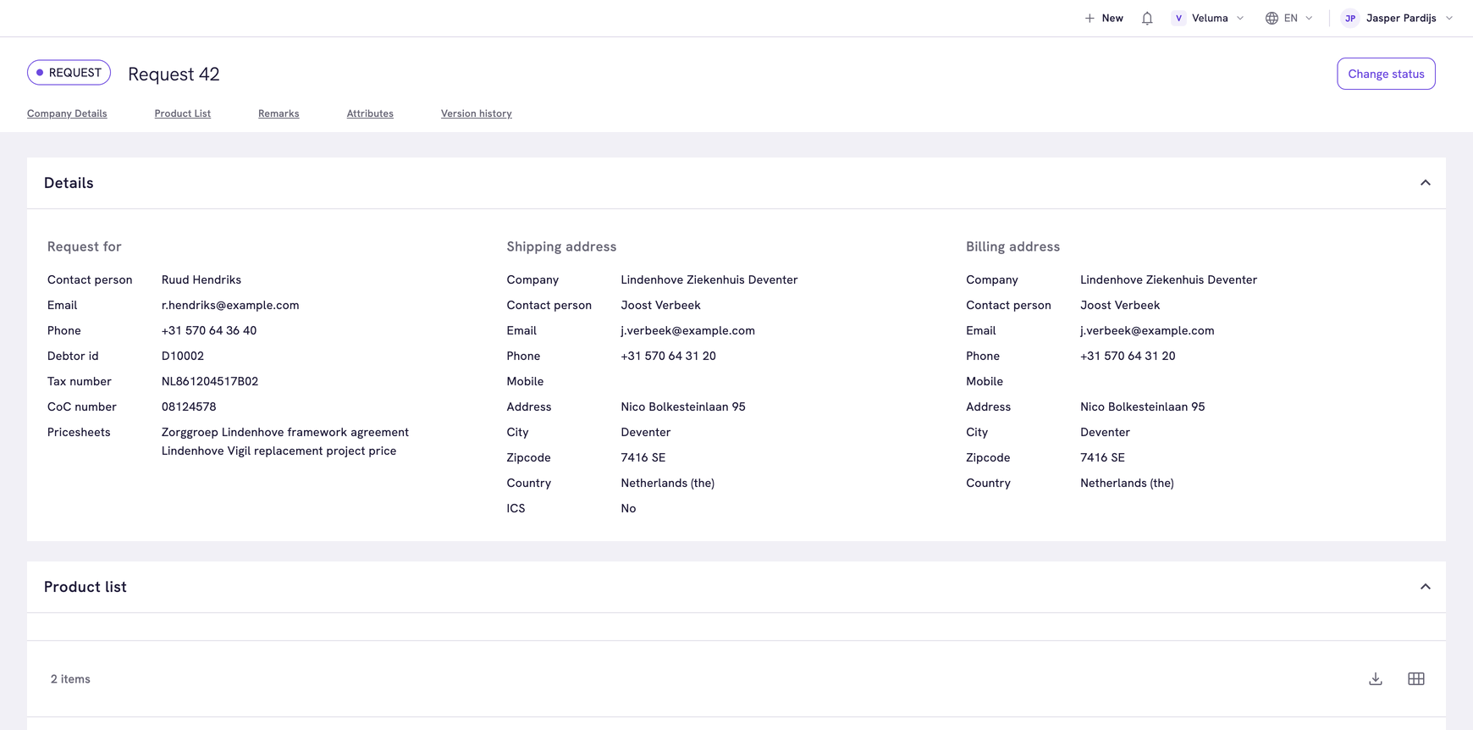Select the email r.hendriks@example.com
The height and width of the screenshot is (730, 1473).
pos(230,305)
